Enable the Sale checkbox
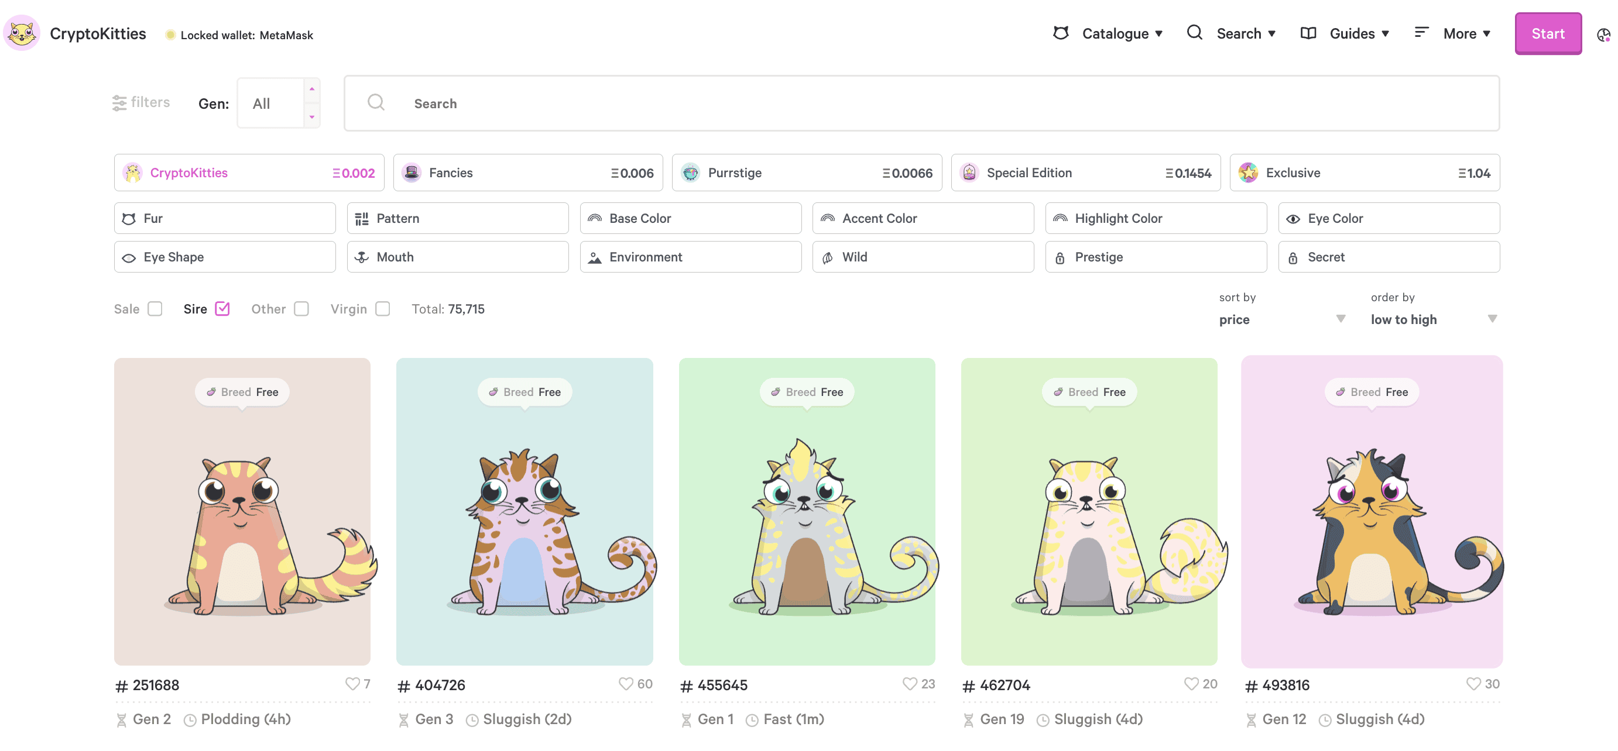 pos(155,309)
